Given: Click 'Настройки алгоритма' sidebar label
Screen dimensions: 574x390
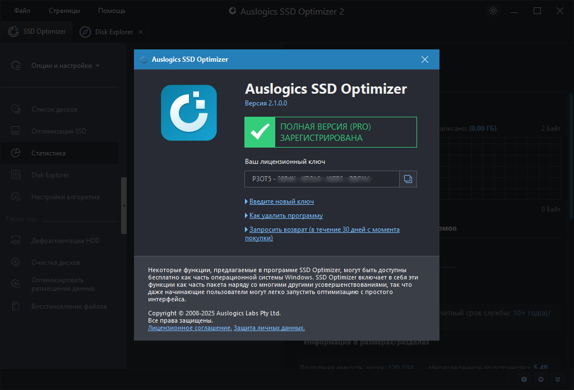Looking at the screenshot, I should [x=66, y=197].
